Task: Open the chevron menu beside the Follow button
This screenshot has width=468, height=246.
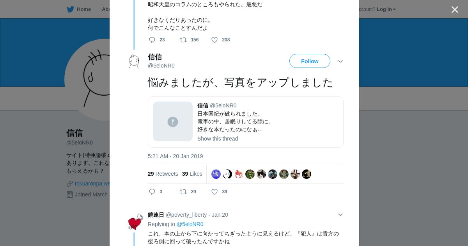Action: [x=340, y=61]
